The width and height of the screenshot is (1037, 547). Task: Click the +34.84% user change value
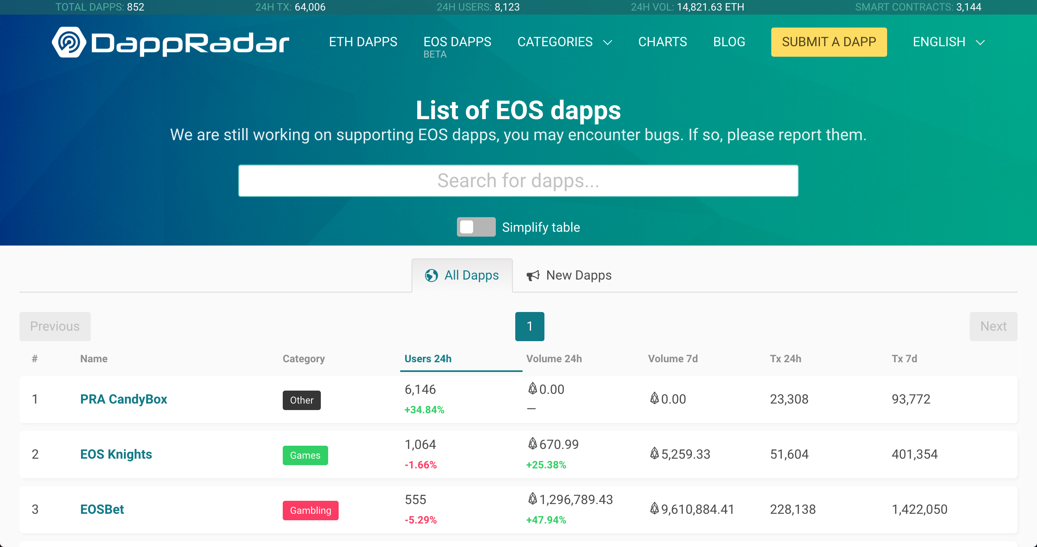425,410
